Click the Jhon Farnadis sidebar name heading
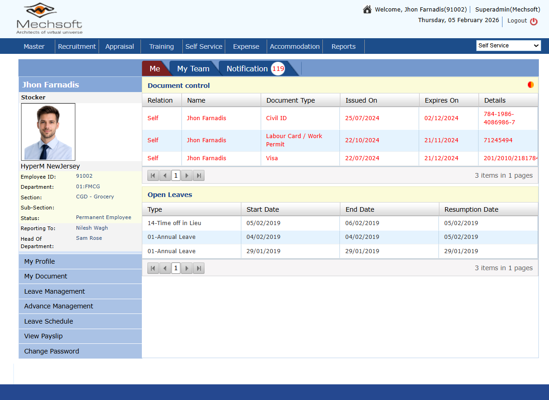Image resolution: width=549 pixels, height=400 pixels. click(50, 85)
